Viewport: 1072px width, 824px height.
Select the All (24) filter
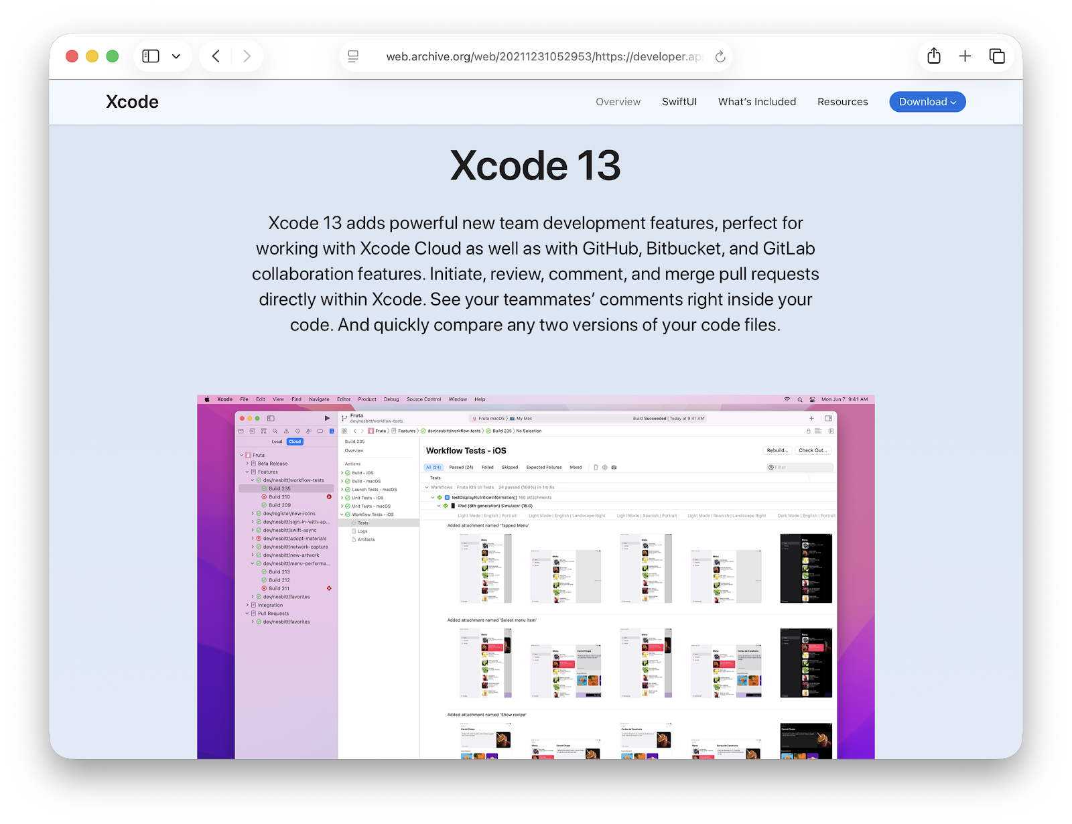click(433, 467)
